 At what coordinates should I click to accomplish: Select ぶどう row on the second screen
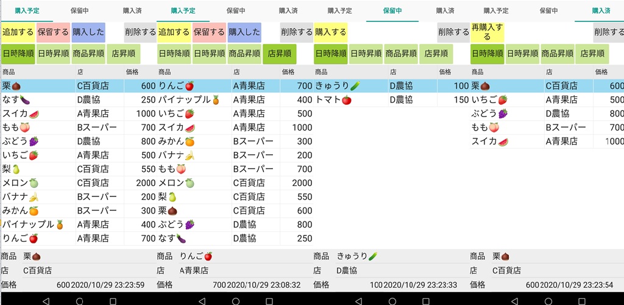235,224
